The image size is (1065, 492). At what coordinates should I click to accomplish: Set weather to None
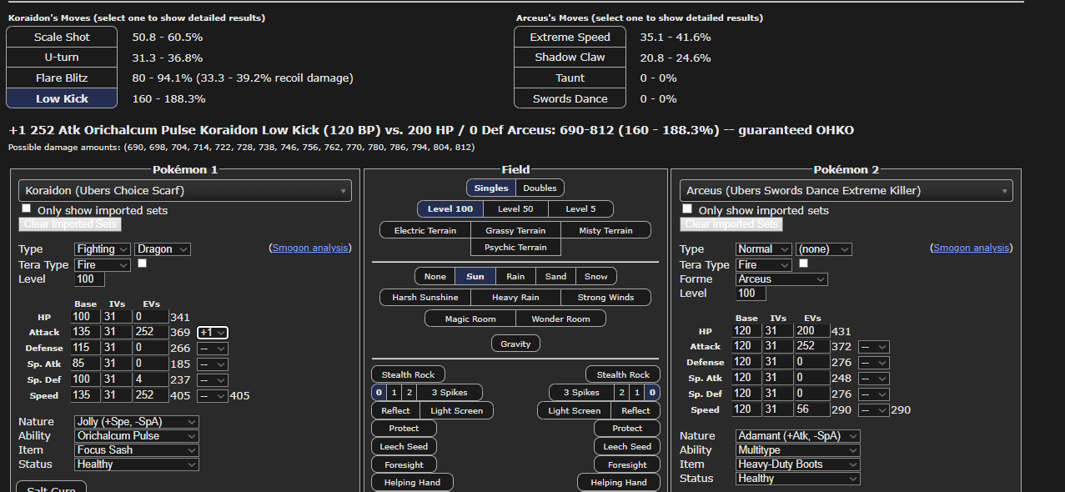435,276
